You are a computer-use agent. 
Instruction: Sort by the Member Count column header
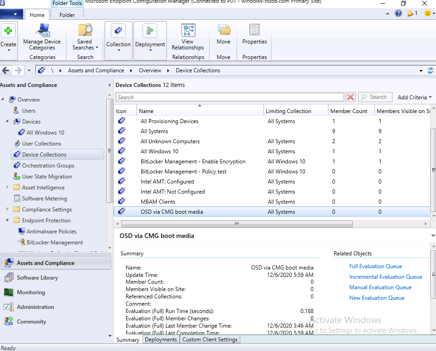pyautogui.click(x=351, y=111)
